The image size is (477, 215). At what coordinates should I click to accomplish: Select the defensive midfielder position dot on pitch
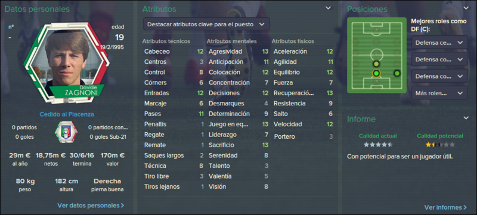[376, 64]
